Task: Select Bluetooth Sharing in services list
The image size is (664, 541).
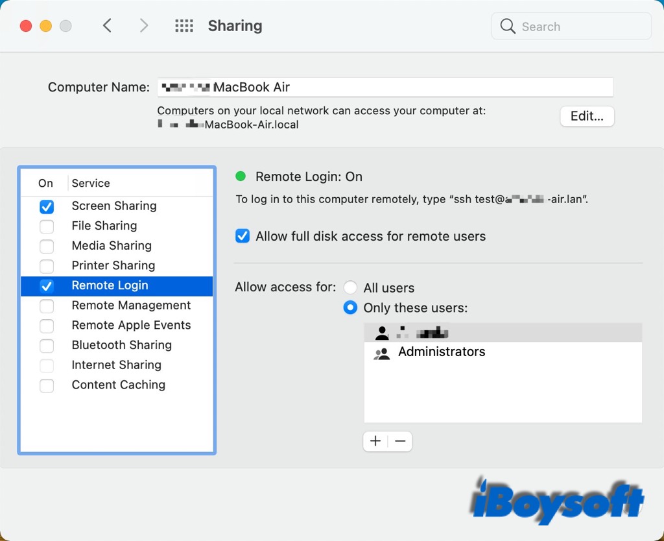Action: (x=122, y=345)
